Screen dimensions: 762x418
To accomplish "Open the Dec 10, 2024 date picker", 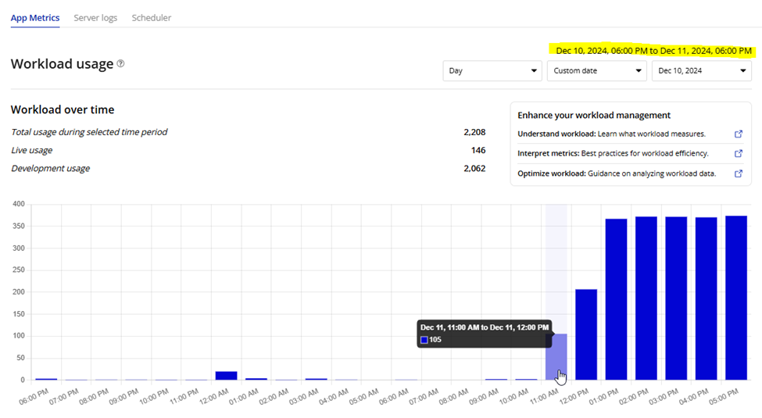I will pyautogui.click(x=701, y=71).
